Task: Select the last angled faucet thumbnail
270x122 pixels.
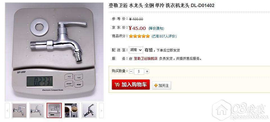Action: click(x=89, y=110)
